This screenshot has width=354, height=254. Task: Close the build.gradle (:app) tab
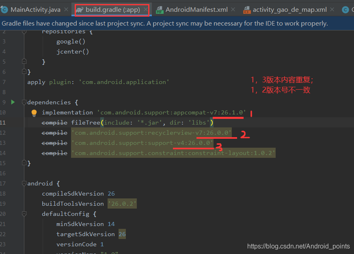146,9
